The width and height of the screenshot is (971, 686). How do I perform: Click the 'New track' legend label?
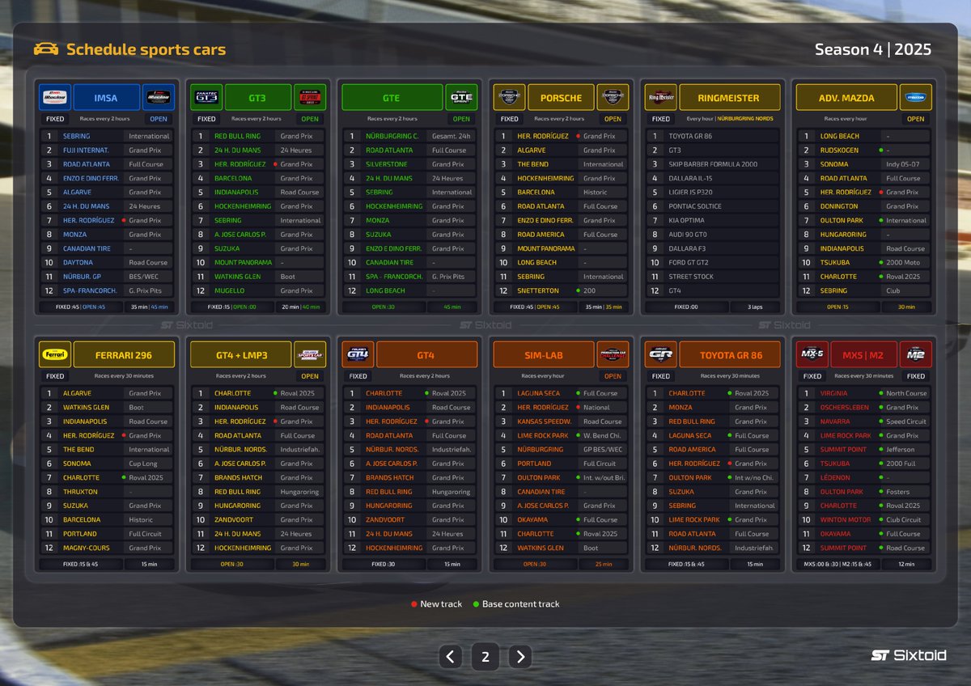coord(439,603)
